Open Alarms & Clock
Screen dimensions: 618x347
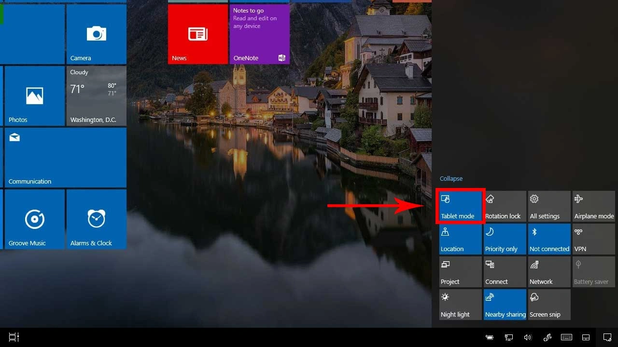[x=96, y=219]
